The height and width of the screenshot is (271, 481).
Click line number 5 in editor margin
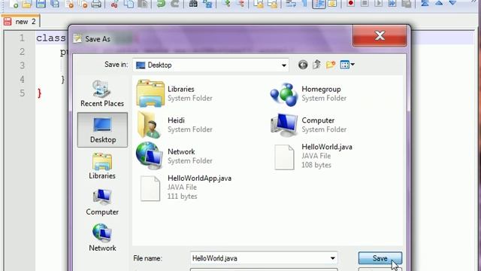point(22,93)
